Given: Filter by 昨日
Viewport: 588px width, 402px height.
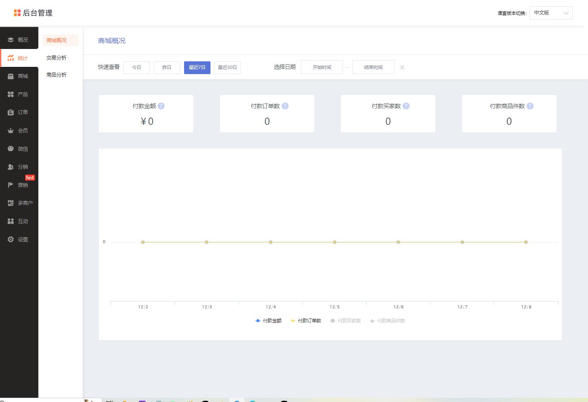Looking at the screenshot, I should click(x=167, y=67).
